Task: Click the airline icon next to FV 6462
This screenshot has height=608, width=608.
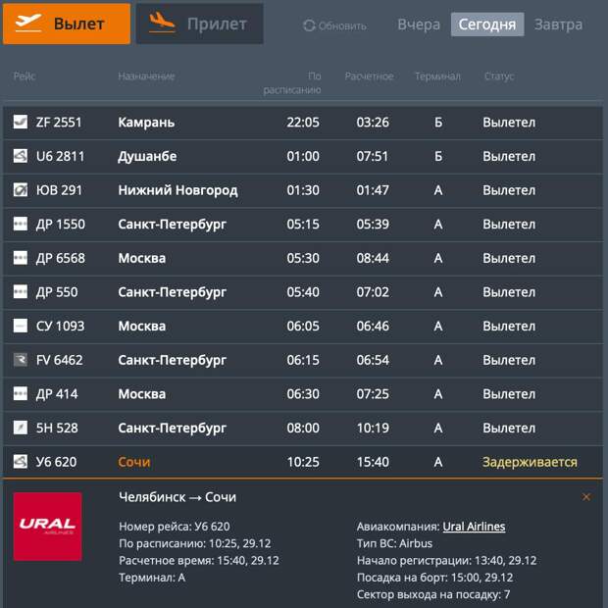Action: 21,360
